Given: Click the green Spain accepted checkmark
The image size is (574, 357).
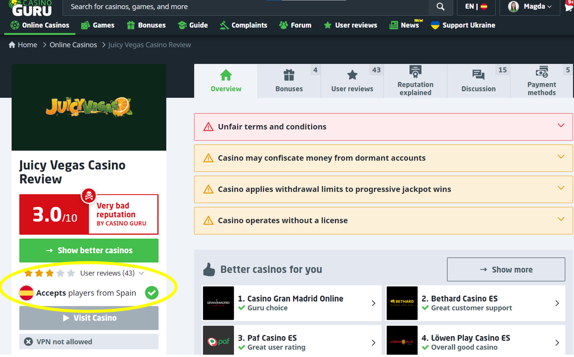Looking at the screenshot, I should [152, 293].
